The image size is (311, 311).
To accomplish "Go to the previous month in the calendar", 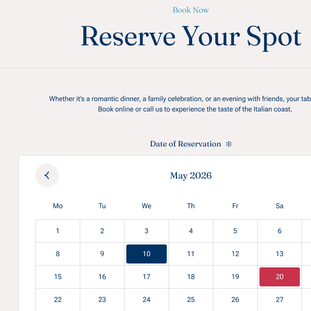I will click(x=47, y=175).
